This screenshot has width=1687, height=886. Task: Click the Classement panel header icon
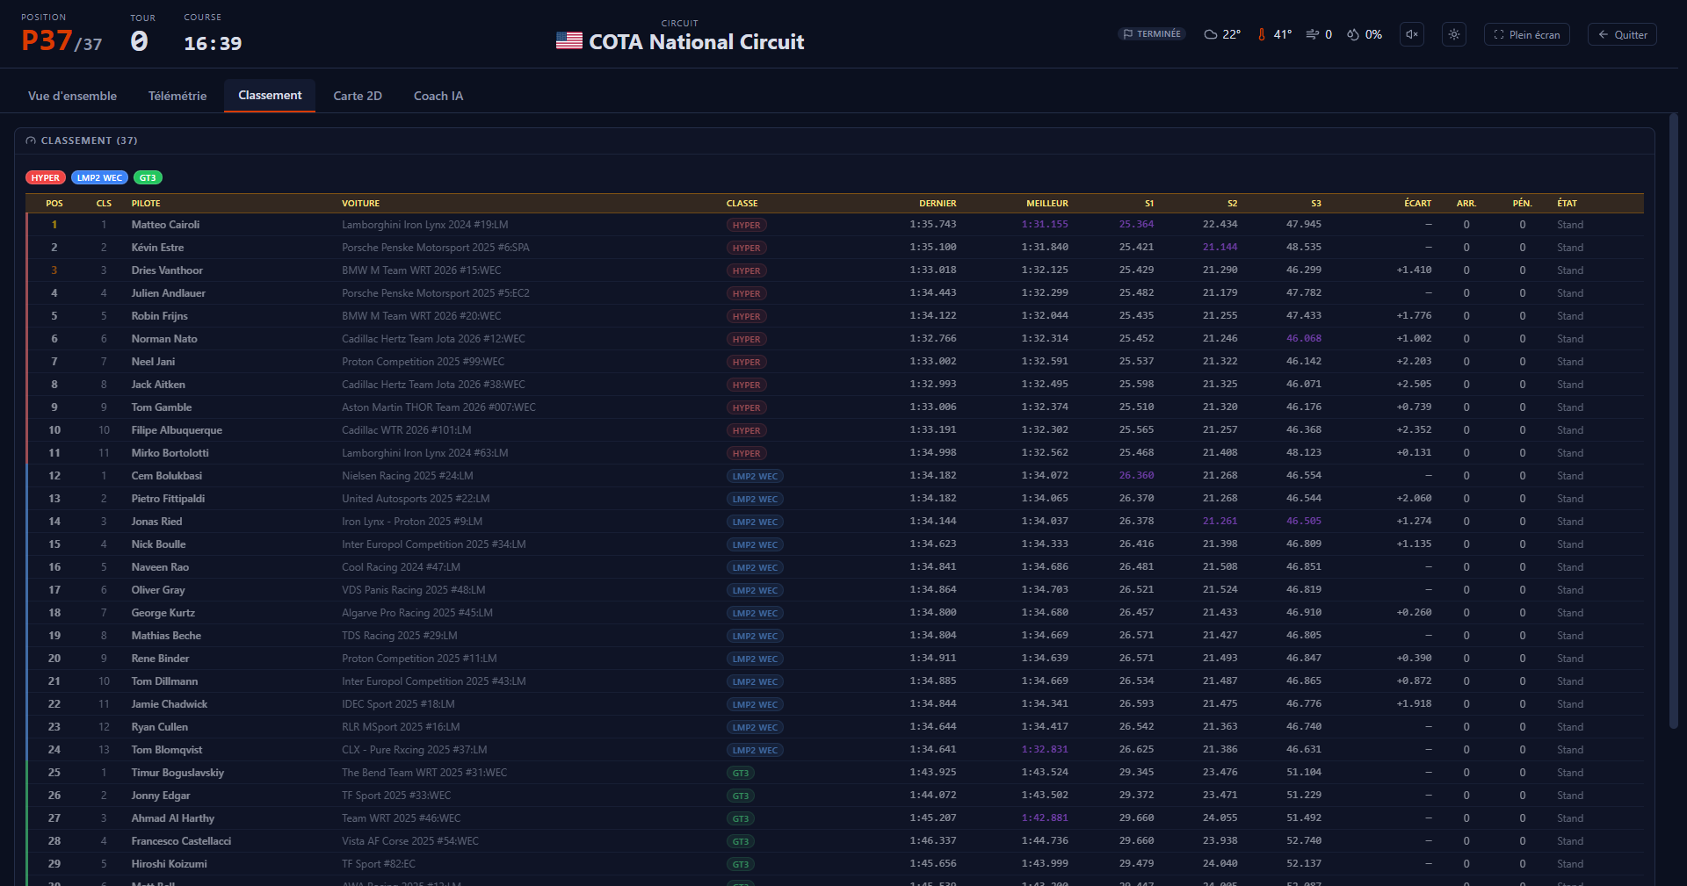tap(31, 140)
